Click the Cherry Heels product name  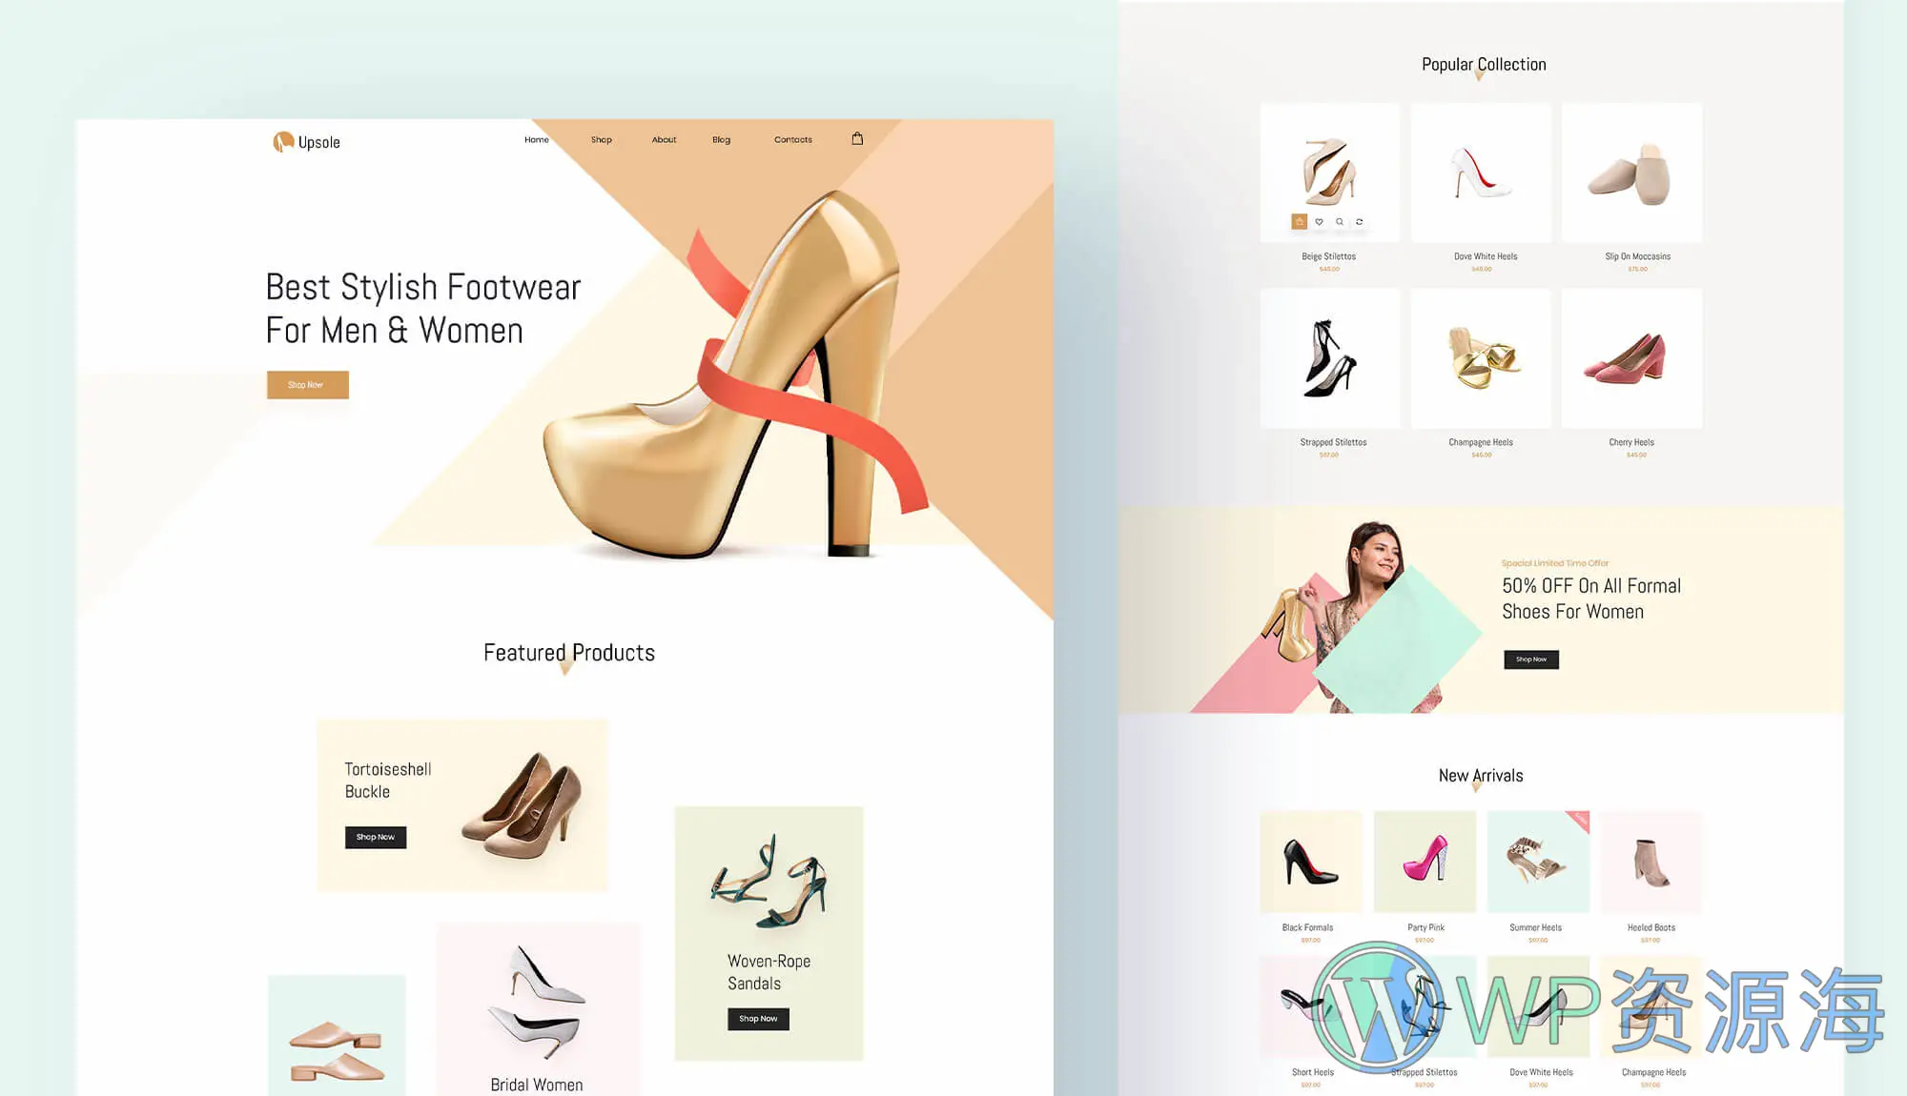tap(1631, 442)
